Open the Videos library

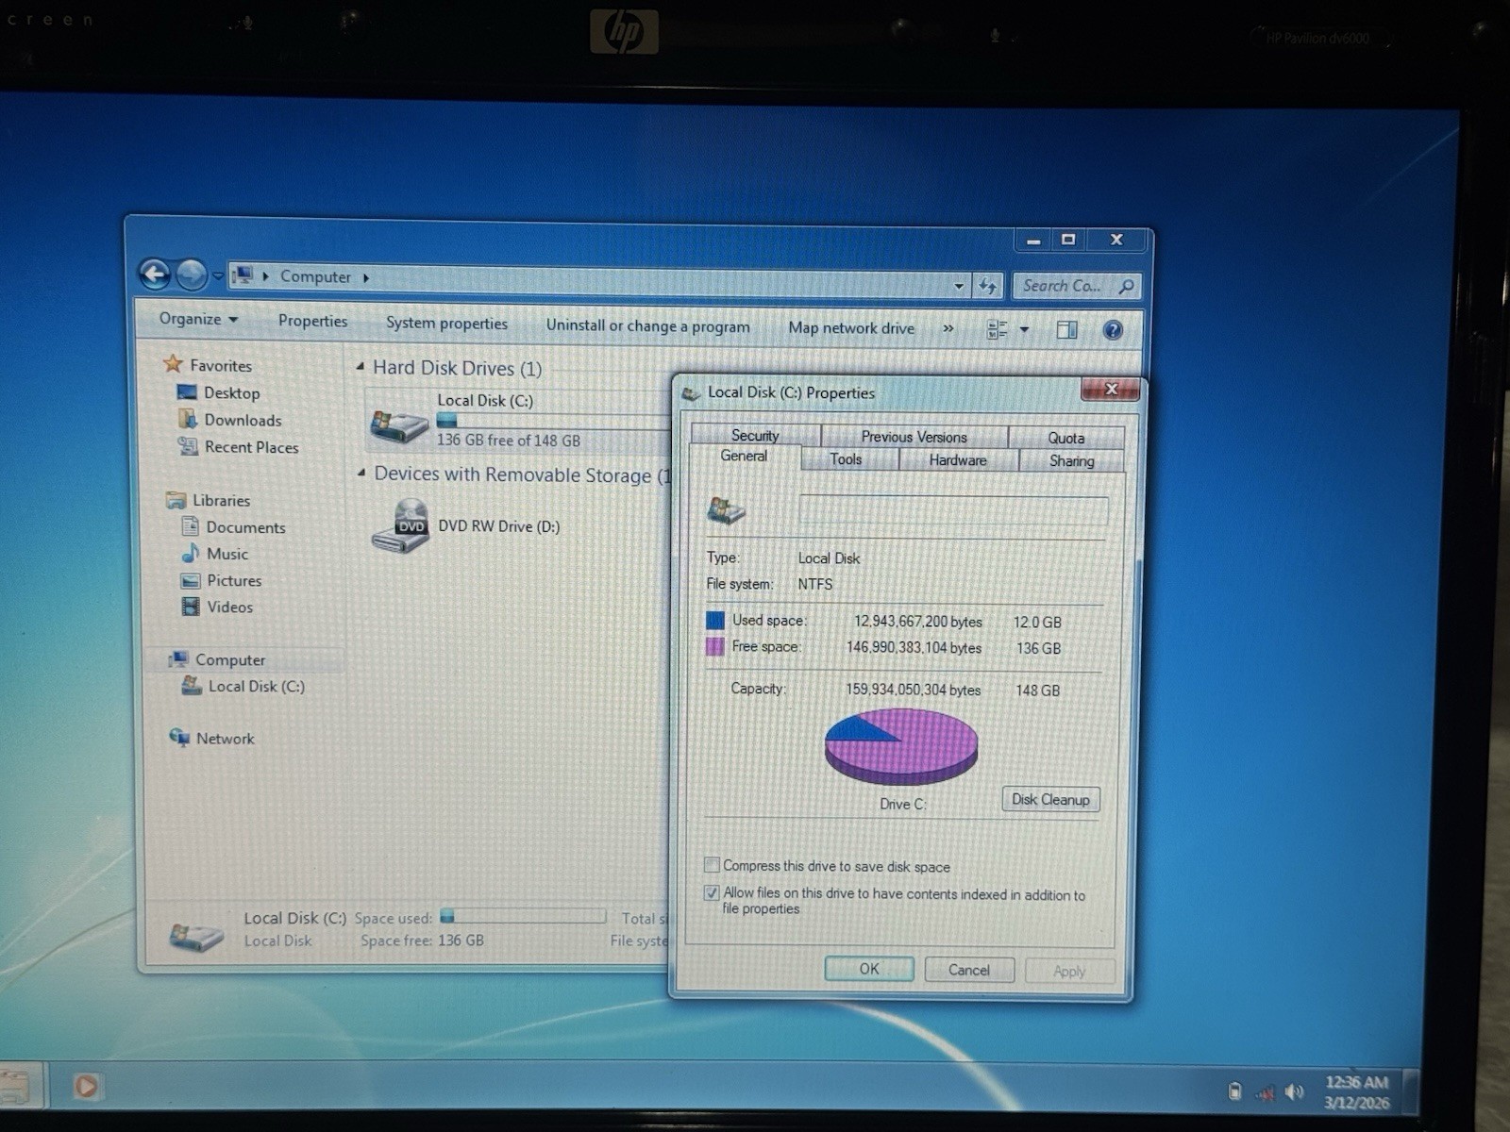[229, 607]
